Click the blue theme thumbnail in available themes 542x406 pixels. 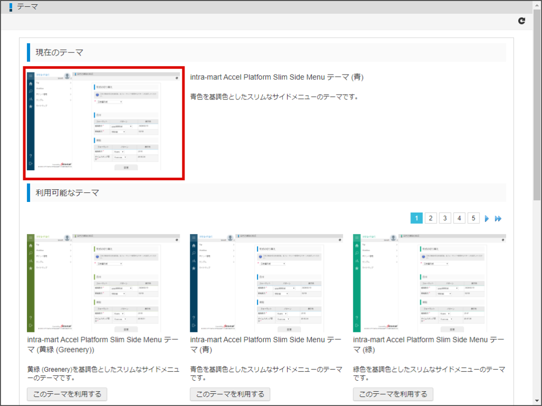click(x=266, y=283)
